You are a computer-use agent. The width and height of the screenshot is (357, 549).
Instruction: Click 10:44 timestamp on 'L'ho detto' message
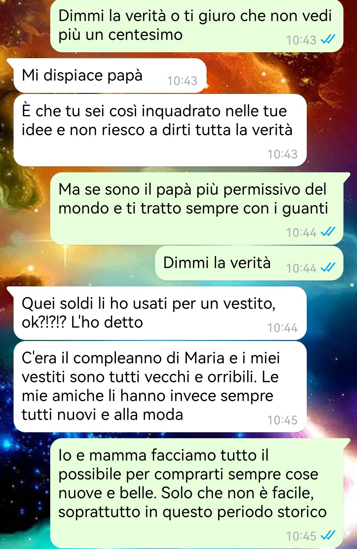(282, 328)
